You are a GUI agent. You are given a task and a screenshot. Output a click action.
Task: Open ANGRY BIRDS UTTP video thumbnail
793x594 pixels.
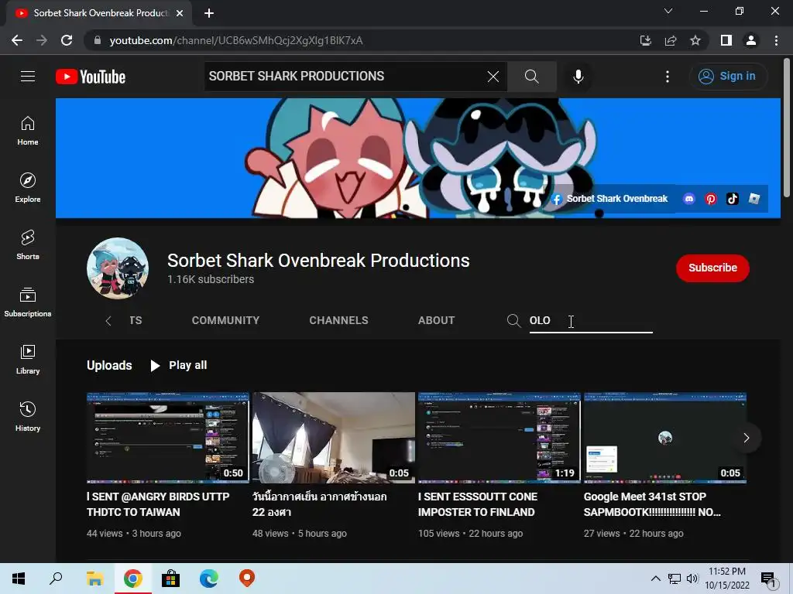pos(168,438)
